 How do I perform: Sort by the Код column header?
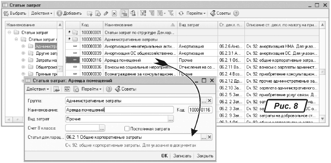click(x=91, y=25)
